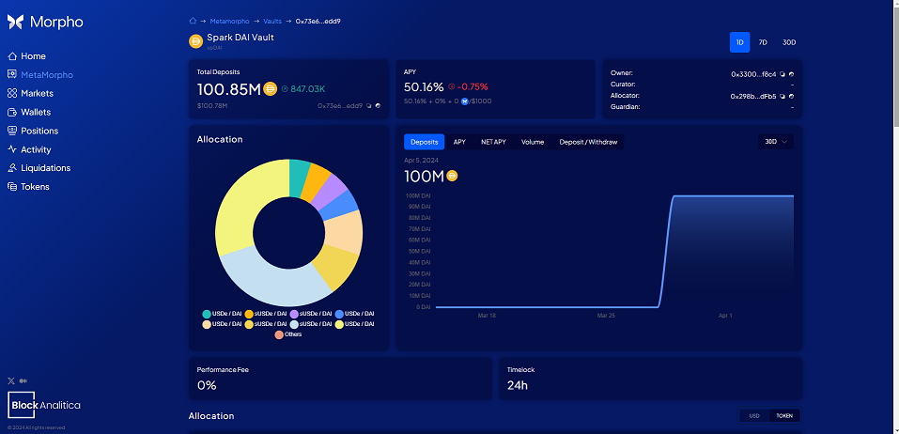899x434 pixels.
Task: Click the red down-change icon beside -0.75%
Action: [x=451, y=87]
